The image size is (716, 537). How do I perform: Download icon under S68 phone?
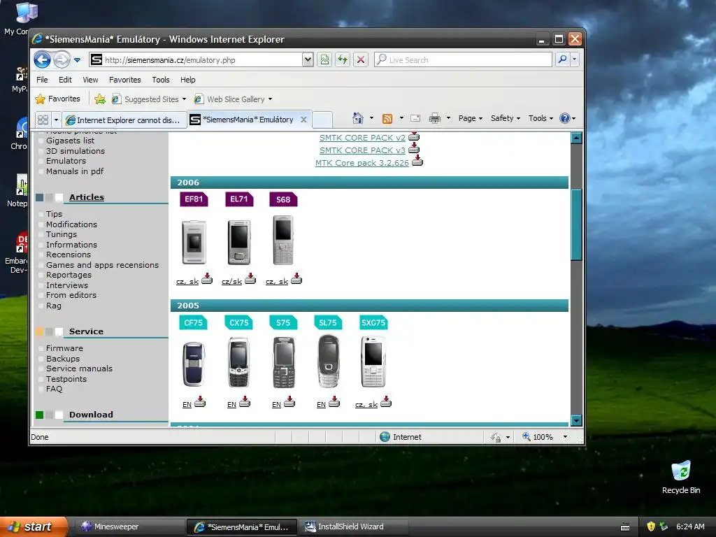[x=296, y=278]
